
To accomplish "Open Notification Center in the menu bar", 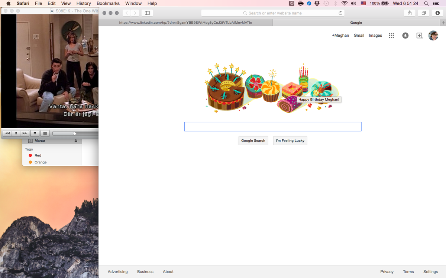I will (x=436, y=3).
